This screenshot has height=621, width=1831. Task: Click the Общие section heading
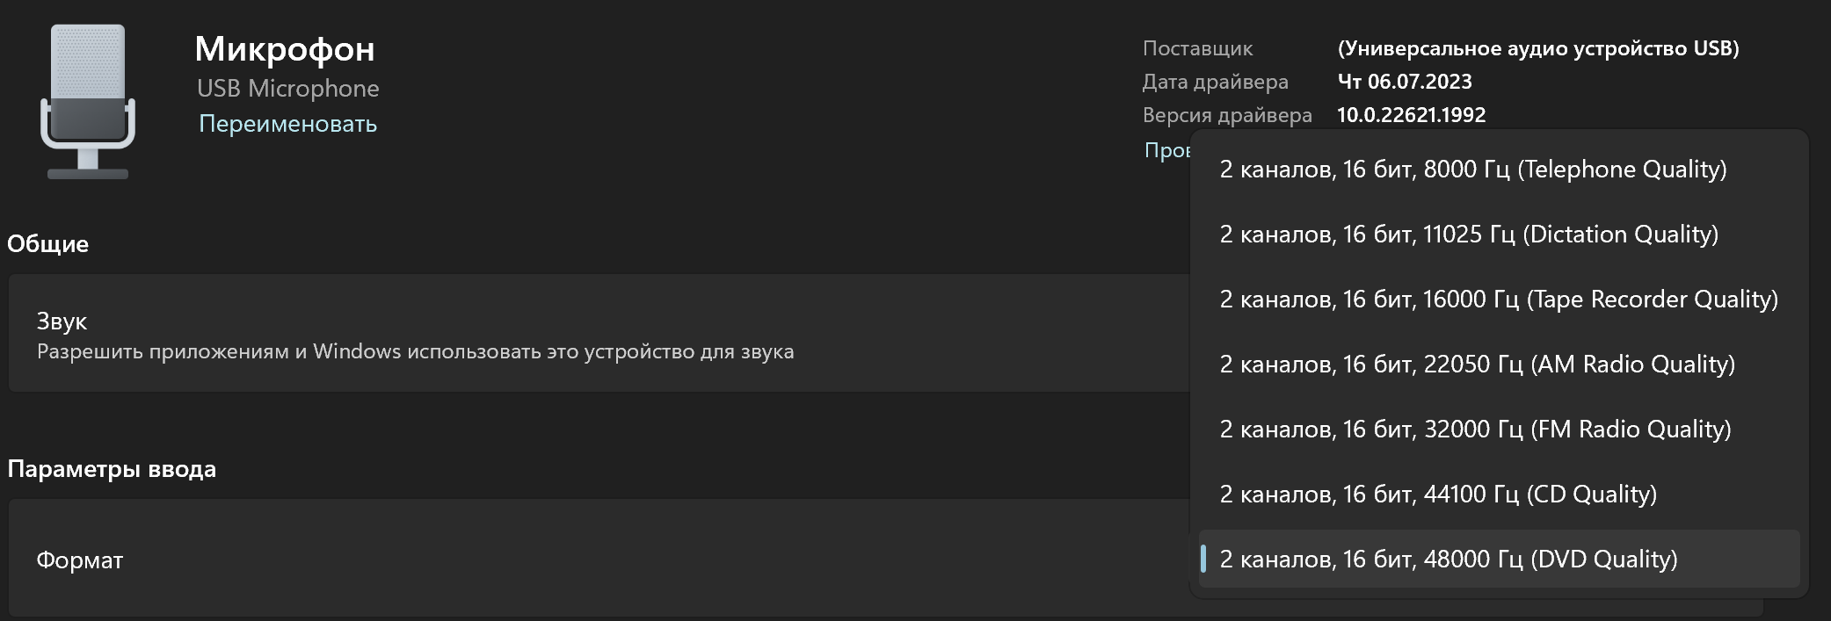point(47,244)
